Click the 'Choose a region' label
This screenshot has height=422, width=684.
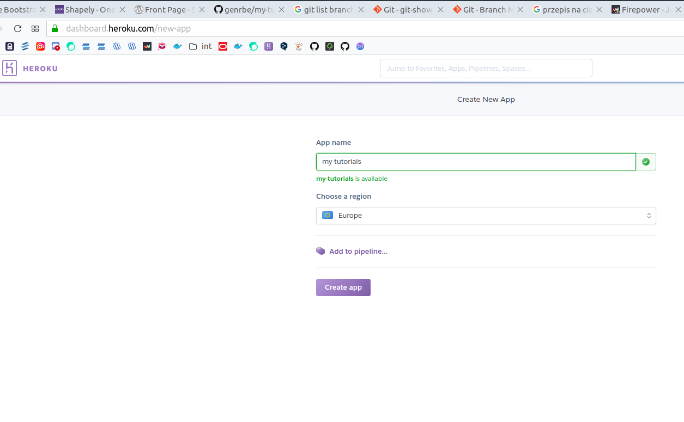pos(343,196)
